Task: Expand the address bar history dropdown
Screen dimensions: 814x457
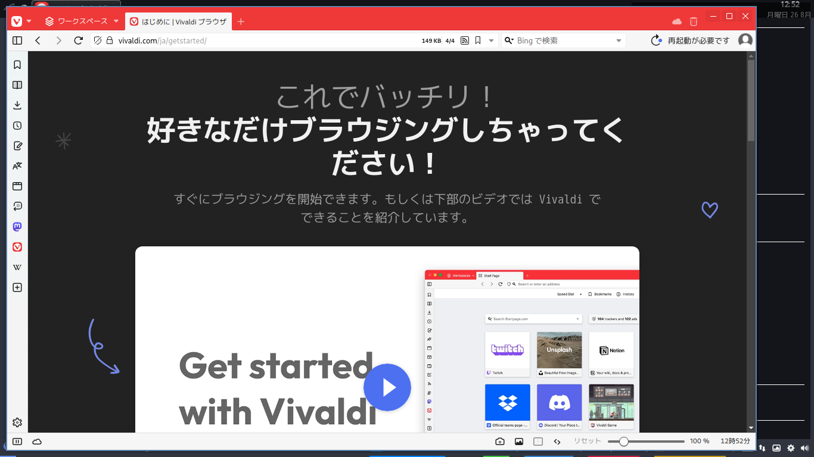Action: point(491,40)
